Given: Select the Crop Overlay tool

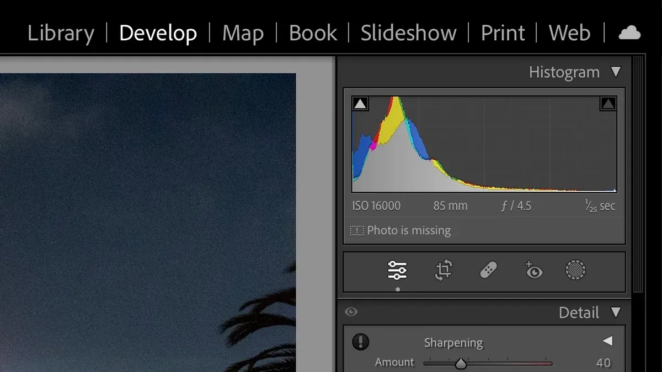Looking at the screenshot, I should (x=444, y=271).
